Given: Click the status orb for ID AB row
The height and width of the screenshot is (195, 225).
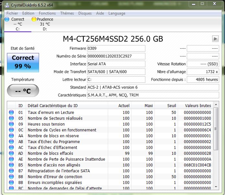Looking at the screenshot, I should (11, 141).
